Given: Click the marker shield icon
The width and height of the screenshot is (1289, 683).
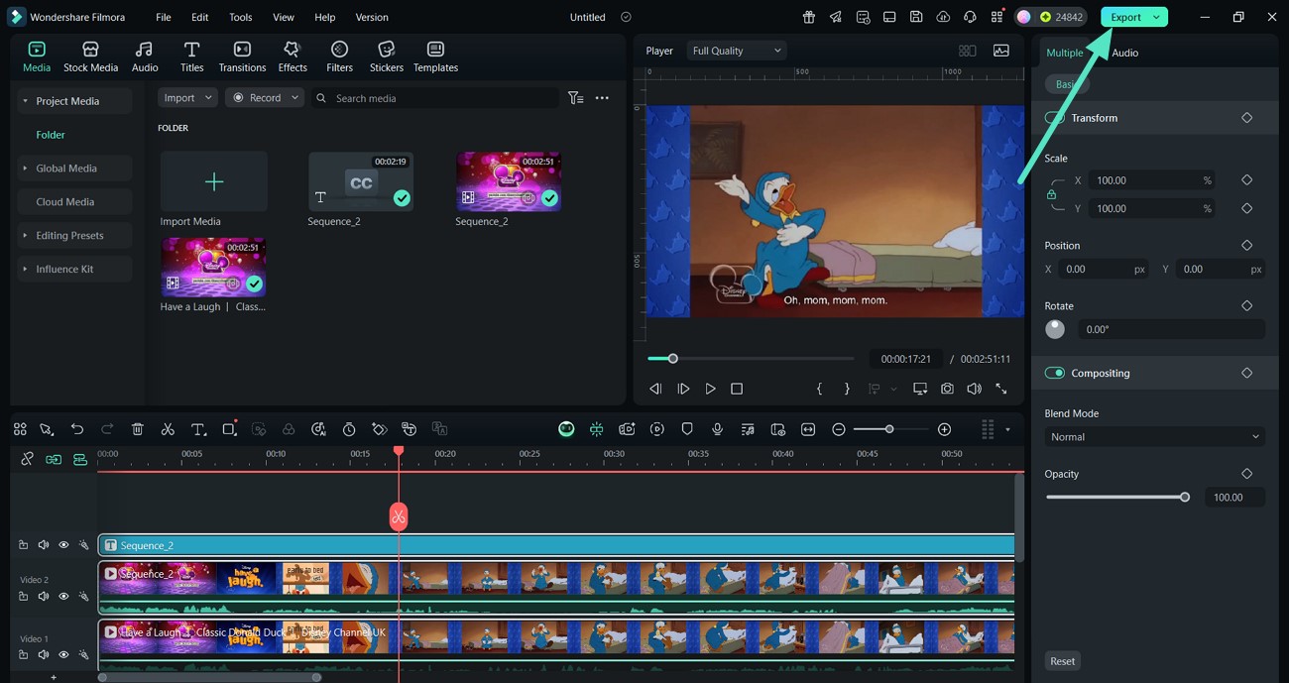Looking at the screenshot, I should point(687,429).
